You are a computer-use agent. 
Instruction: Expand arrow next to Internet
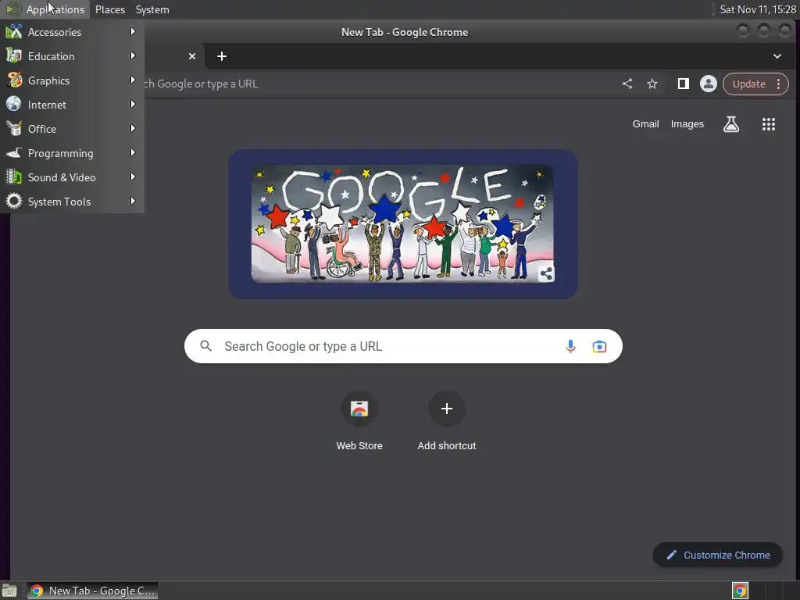tap(133, 104)
